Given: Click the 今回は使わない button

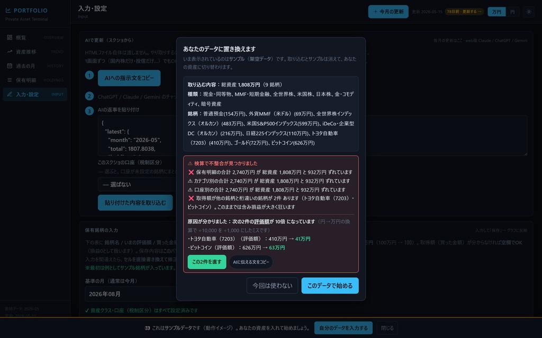Looking at the screenshot, I should coord(272,286).
